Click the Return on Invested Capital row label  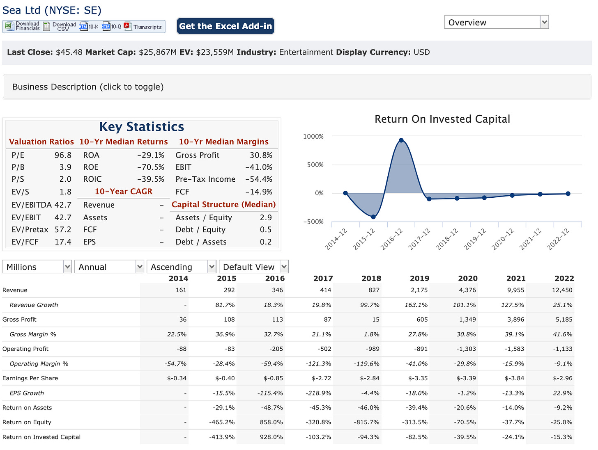click(41, 437)
